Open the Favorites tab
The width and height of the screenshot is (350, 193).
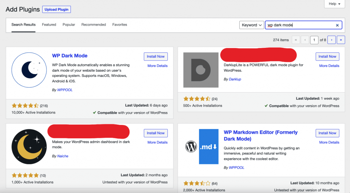coord(120,25)
